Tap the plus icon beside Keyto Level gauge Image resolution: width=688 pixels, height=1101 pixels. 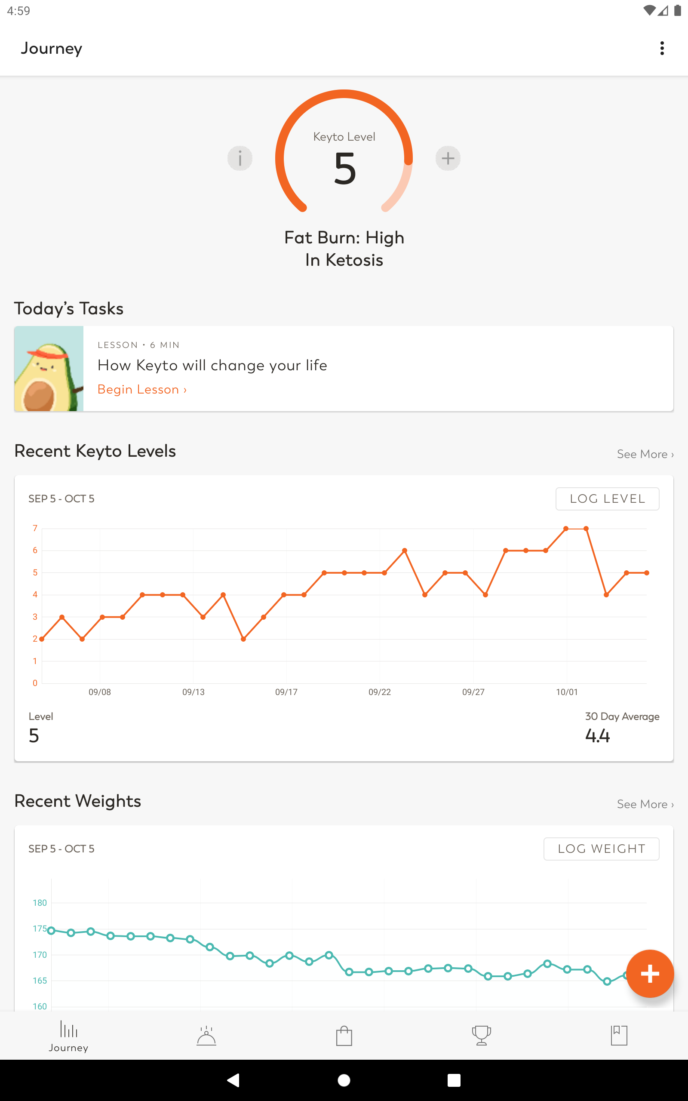448,158
